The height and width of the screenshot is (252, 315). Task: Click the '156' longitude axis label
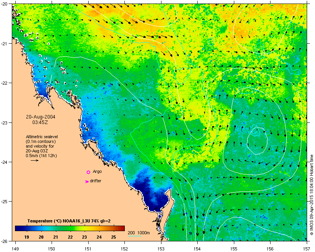pyautogui.click(x=271, y=249)
